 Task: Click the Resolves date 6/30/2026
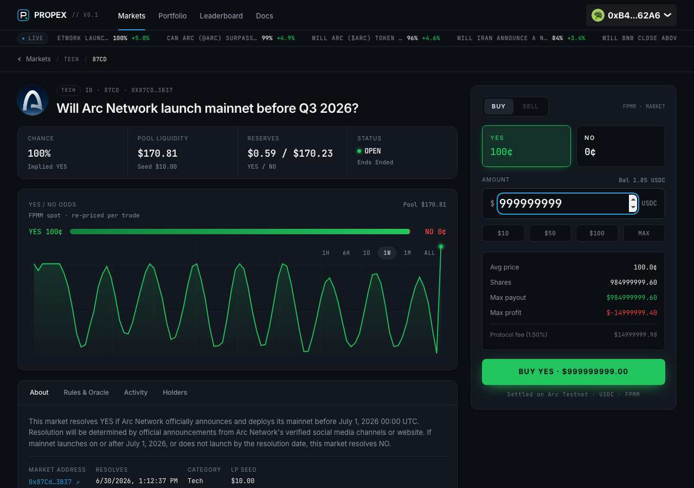pyautogui.click(x=137, y=481)
